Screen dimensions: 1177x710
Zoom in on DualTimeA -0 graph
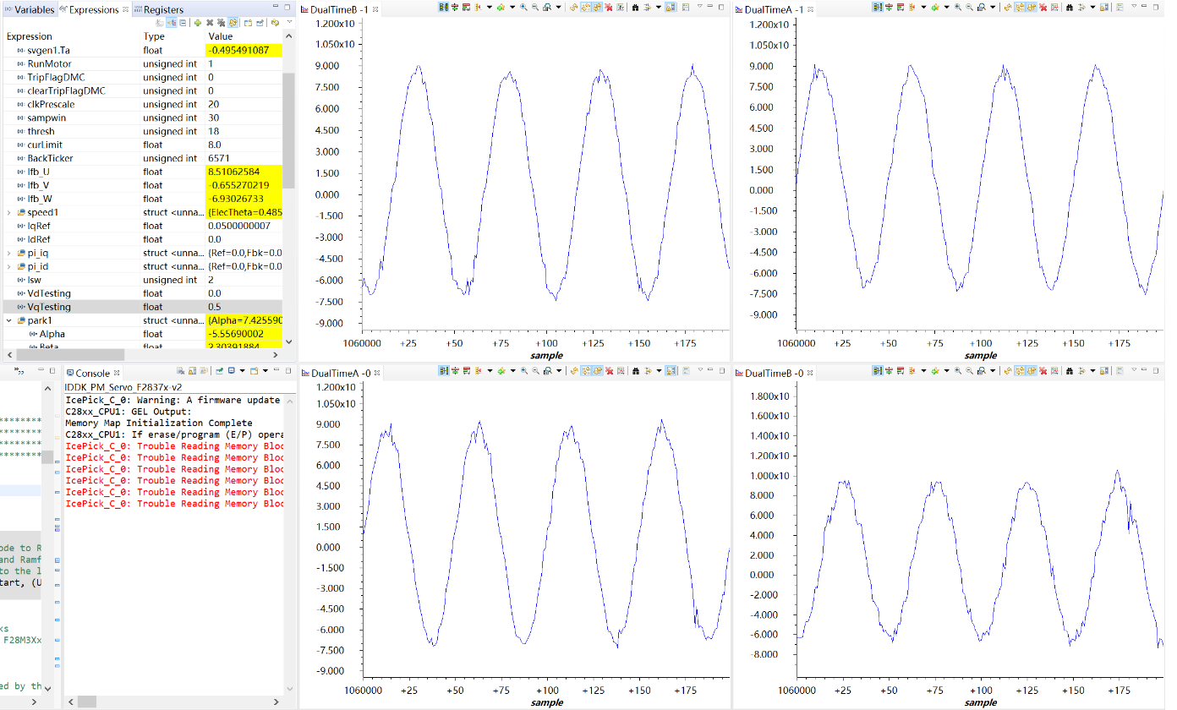(x=524, y=371)
